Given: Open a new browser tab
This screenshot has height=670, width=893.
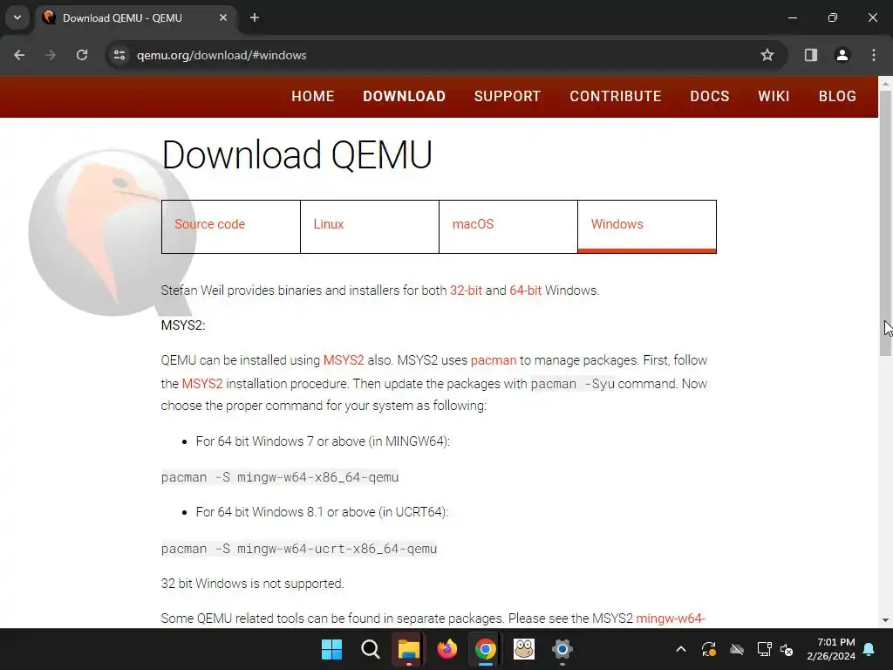Looking at the screenshot, I should point(255,17).
